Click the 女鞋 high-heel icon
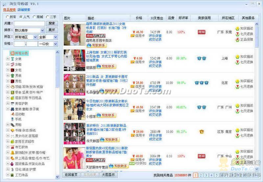The image size is (263, 182). click(x=12, y=64)
